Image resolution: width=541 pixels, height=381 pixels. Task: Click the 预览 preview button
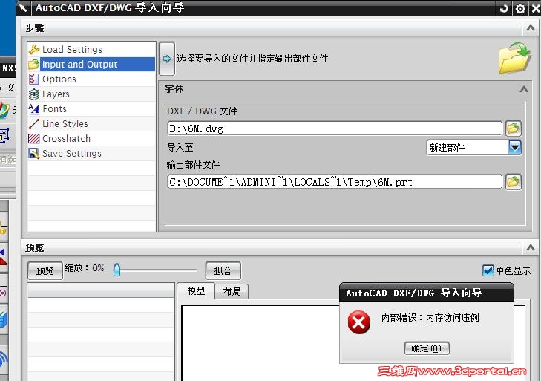pyautogui.click(x=45, y=270)
